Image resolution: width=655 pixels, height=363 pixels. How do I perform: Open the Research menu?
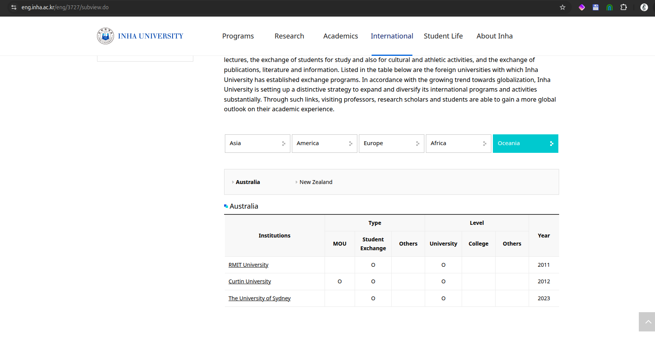289,36
